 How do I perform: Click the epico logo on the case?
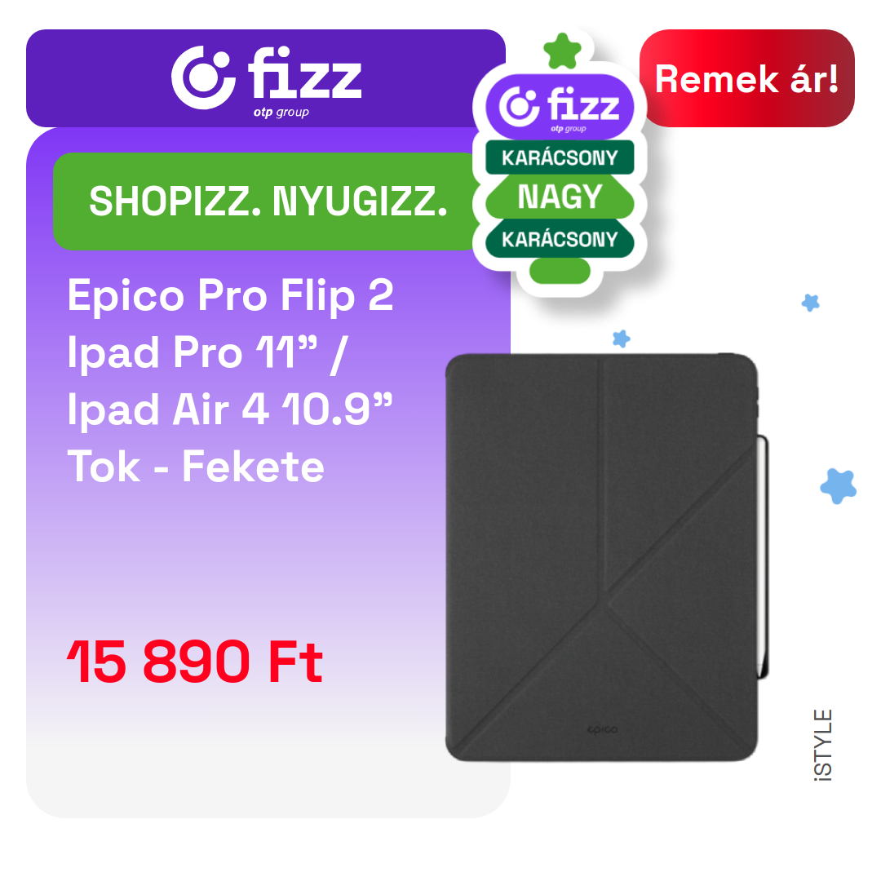(x=602, y=729)
